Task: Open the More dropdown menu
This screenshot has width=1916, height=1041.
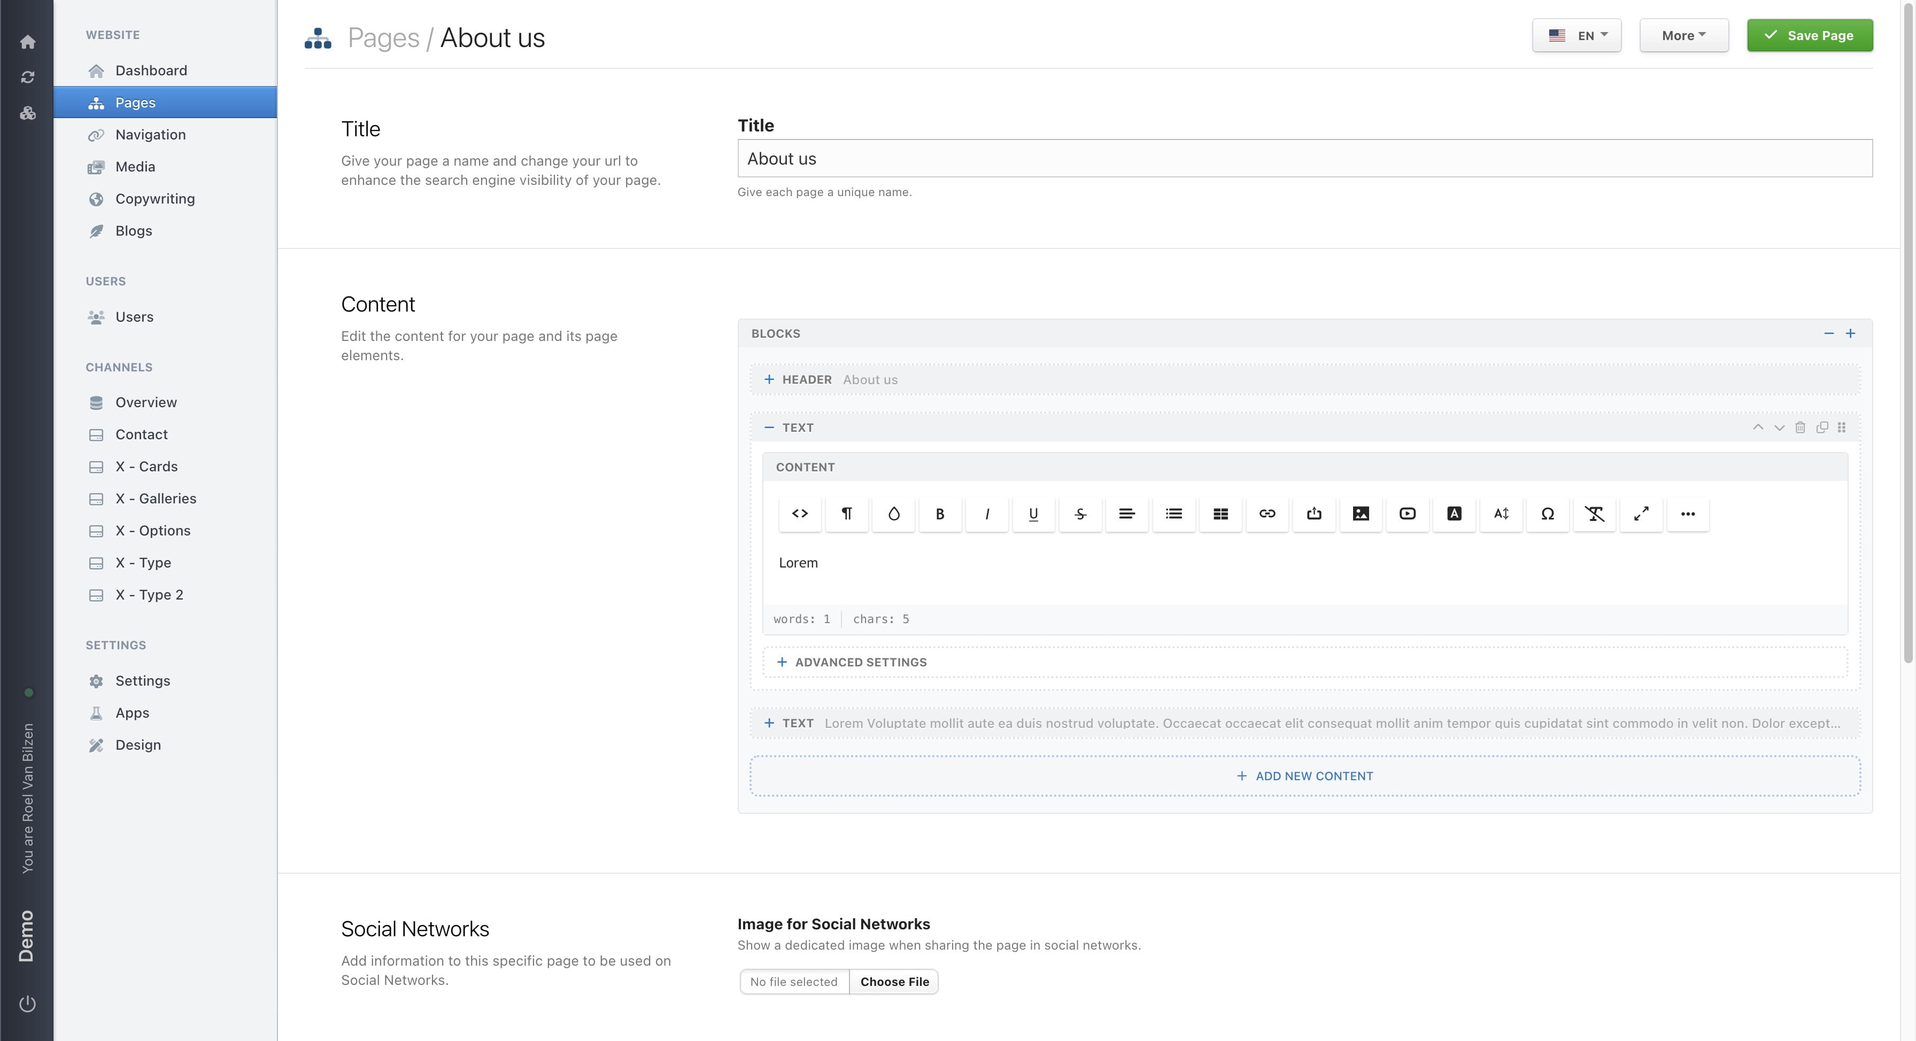Action: coord(1683,36)
